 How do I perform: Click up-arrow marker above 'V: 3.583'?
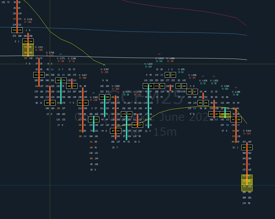coord(94,93)
